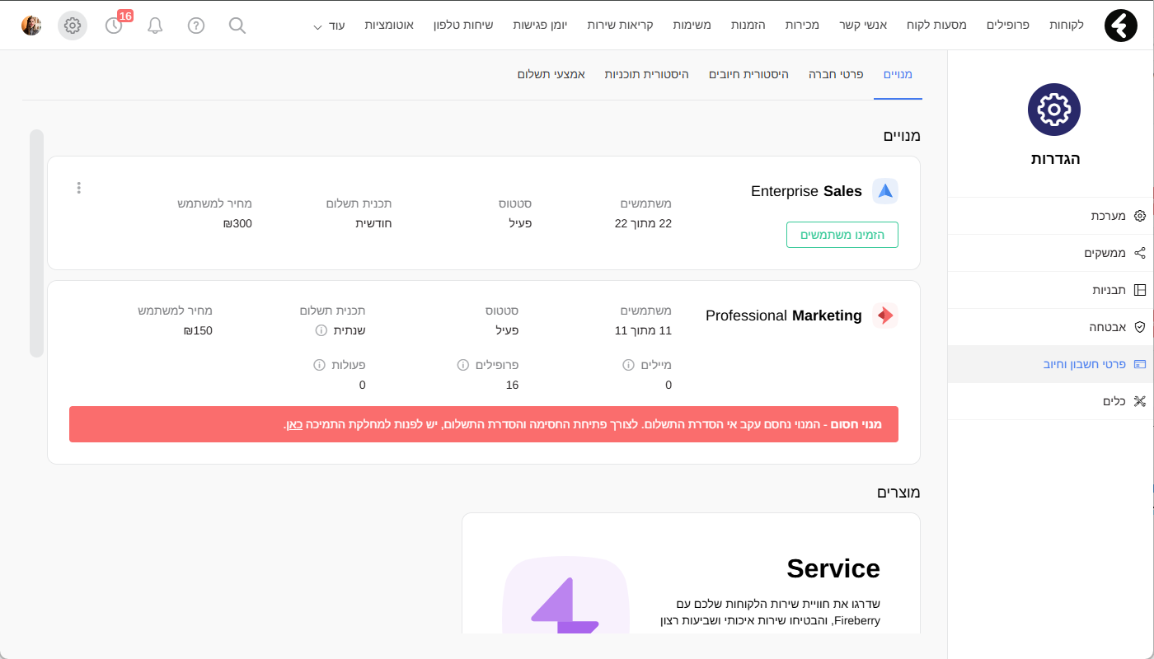Click the Professional Marketing product icon
Screen dimensions: 1154x659
pos(885,315)
